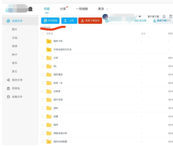
Task: Click the 我的卡包 folder icon
Action: point(49,41)
